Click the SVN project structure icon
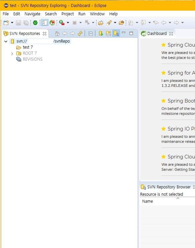Image resolution: width=195 pixels, height=248 pixels. (109, 33)
